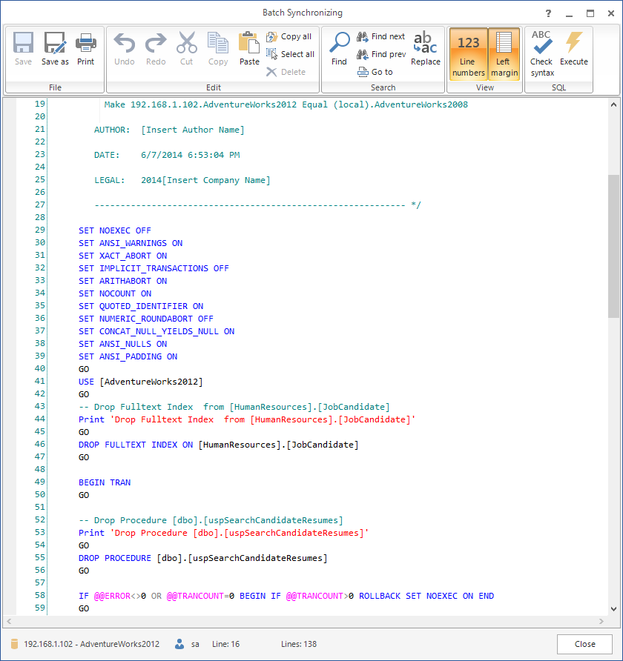
Task: Click line 'USE [AdventureWorks2012]'
Action: pyautogui.click(x=140, y=382)
